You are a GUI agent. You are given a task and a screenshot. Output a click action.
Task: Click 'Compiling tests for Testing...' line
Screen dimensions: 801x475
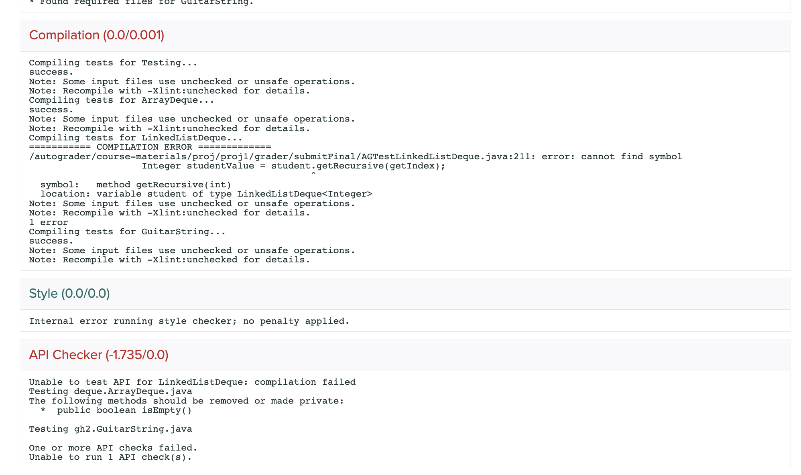pos(113,63)
